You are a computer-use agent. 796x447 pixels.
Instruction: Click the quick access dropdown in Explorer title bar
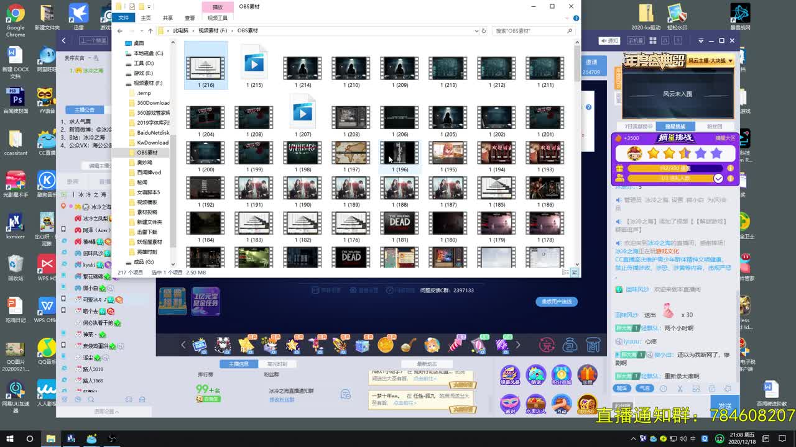tap(148, 6)
